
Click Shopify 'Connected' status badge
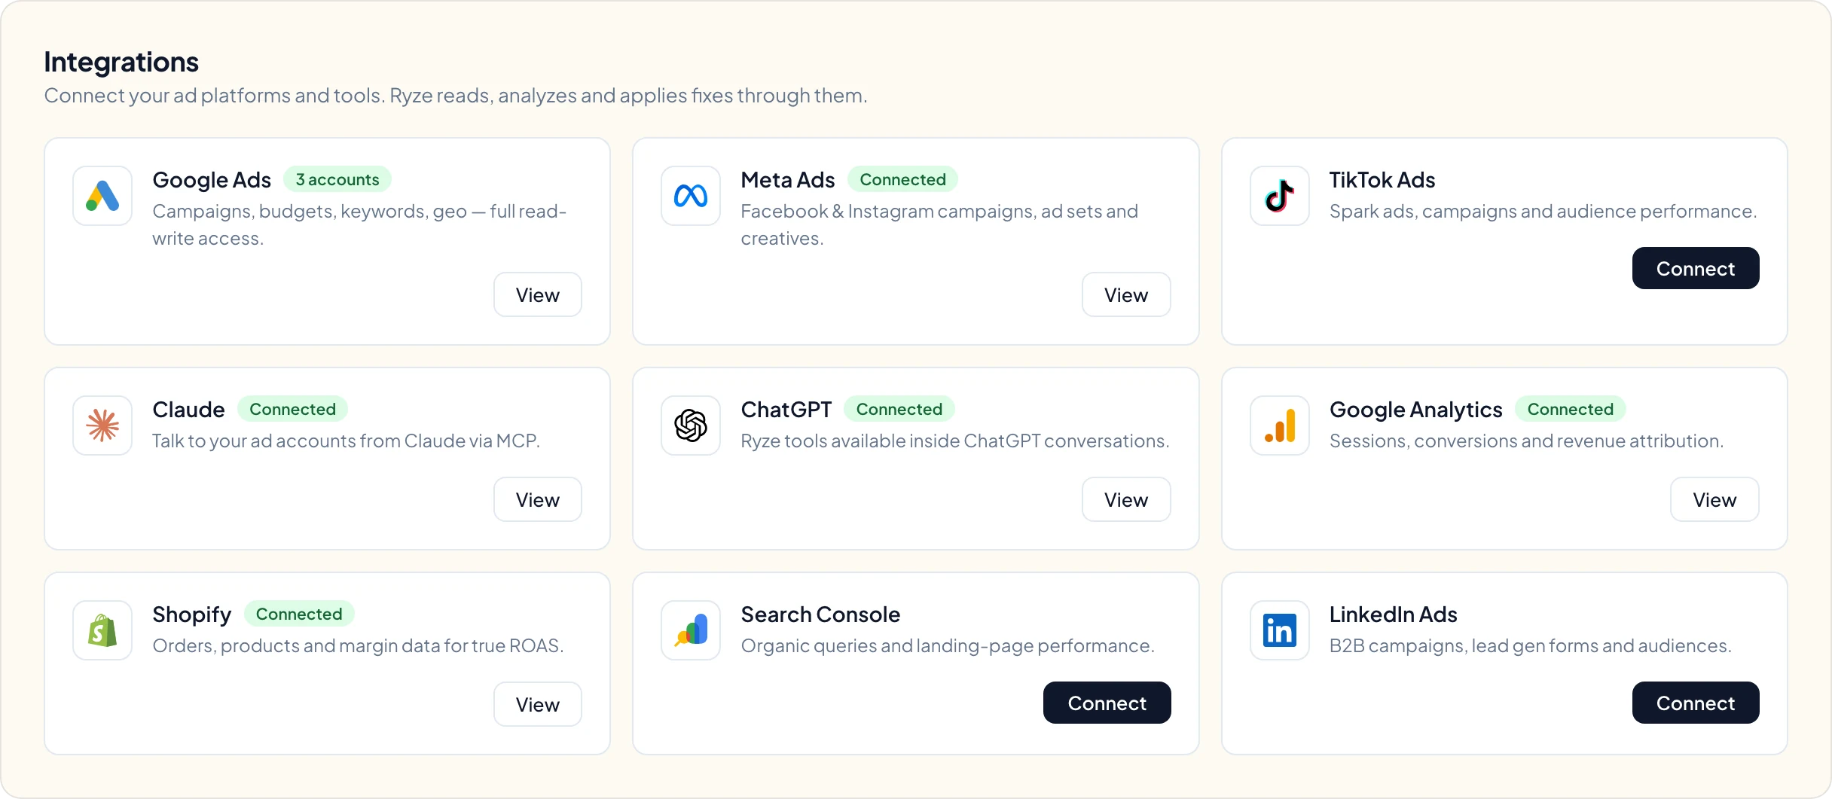pos(299,614)
